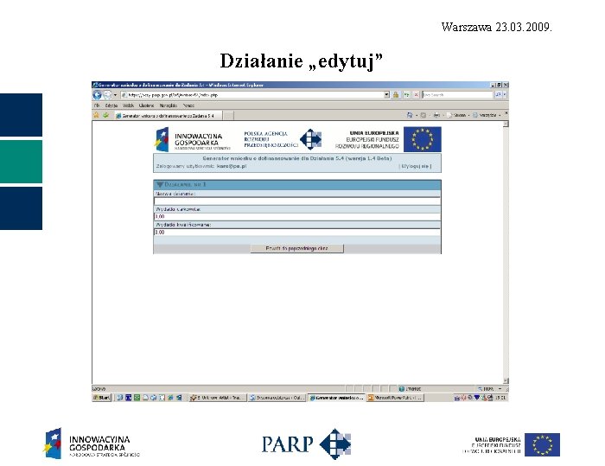Click the Home page icon
Viewport: 605px width, 466px height.
tap(410, 115)
